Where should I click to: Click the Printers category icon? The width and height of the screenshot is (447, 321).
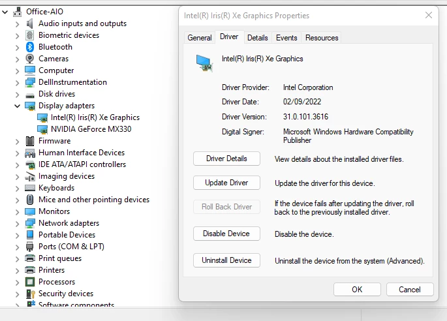[29, 269]
